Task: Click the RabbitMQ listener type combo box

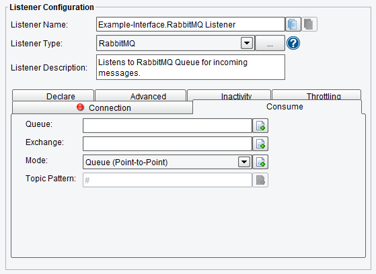Action: click(176, 43)
